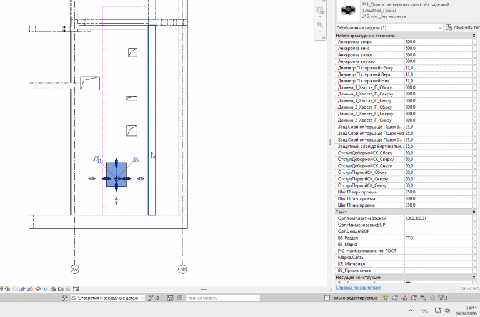Open selection Filter funnel icon
This screenshot has height=317, width=480.
pyautogui.click(x=441, y=298)
